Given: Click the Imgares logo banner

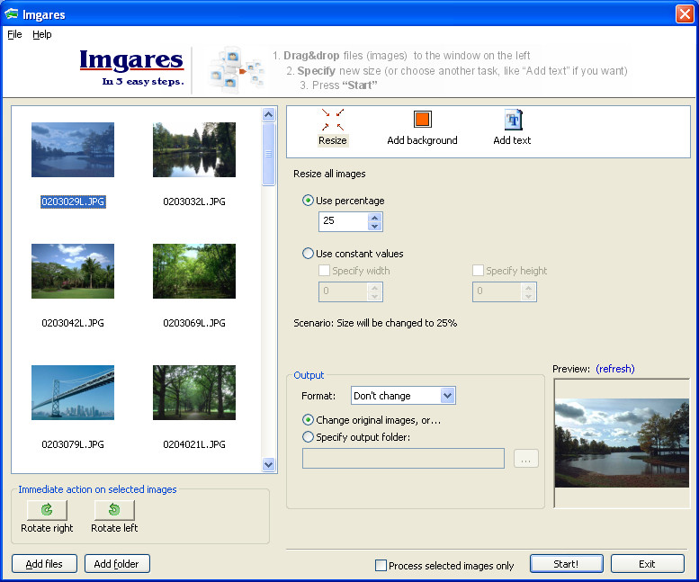Looking at the screenshot, I should click(x=132, y=67).
